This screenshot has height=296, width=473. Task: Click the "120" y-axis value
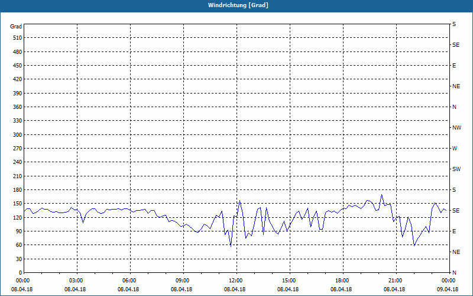[x=18, y=217]
